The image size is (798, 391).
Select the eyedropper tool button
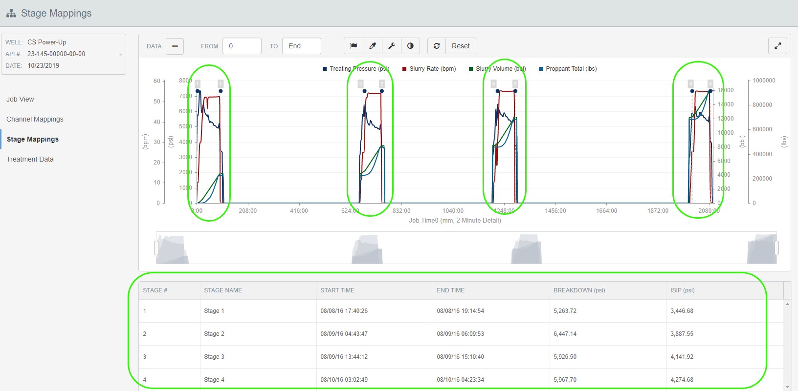tap(373, 46)
